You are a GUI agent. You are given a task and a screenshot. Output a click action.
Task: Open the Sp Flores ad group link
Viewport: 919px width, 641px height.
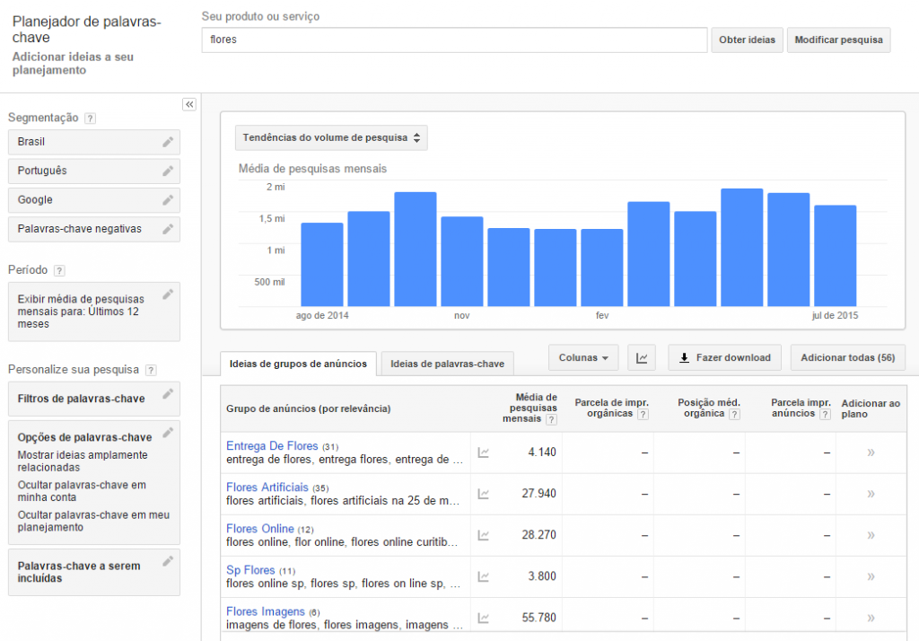250,570
